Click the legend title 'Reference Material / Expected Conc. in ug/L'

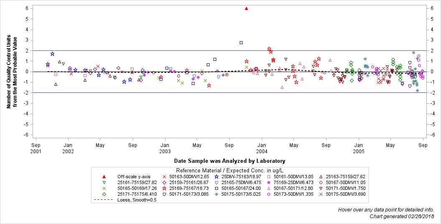click(x=230, y=170)
